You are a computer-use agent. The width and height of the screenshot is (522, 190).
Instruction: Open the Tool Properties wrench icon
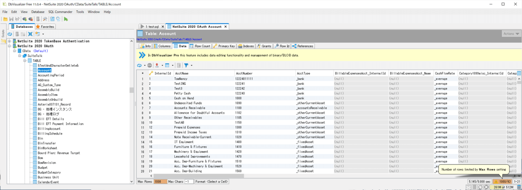(x=45, y=19)
